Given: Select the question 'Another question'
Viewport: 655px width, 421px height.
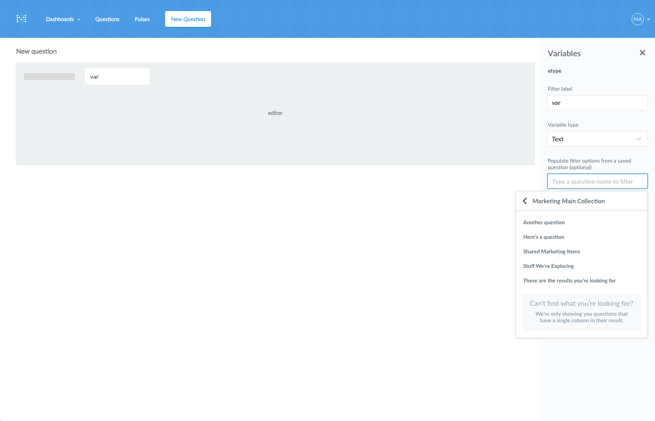Looking at the screenshot, I should point(544,222).
